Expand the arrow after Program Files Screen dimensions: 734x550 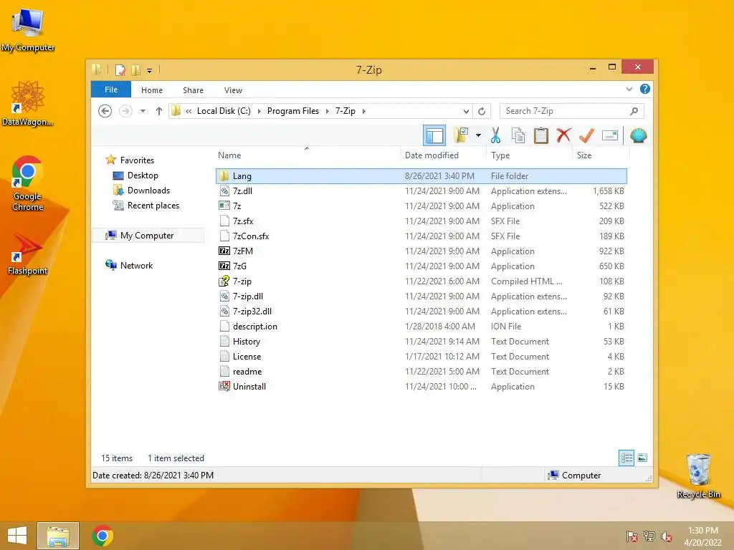pyautogui.click(x=327, y=111)
